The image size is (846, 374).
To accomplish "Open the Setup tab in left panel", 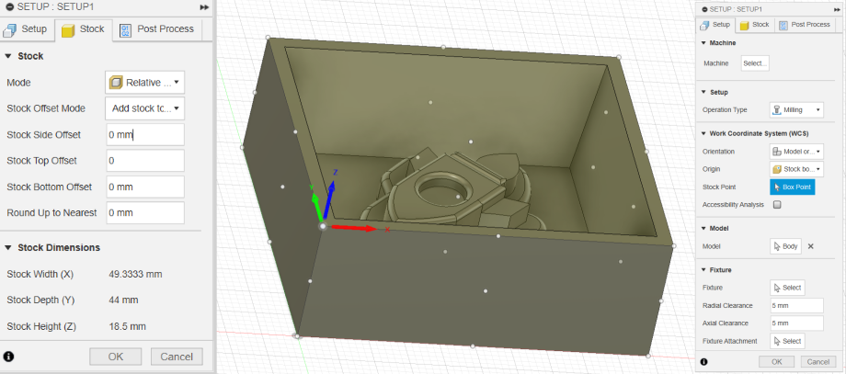I will click(x=27, y=29).
